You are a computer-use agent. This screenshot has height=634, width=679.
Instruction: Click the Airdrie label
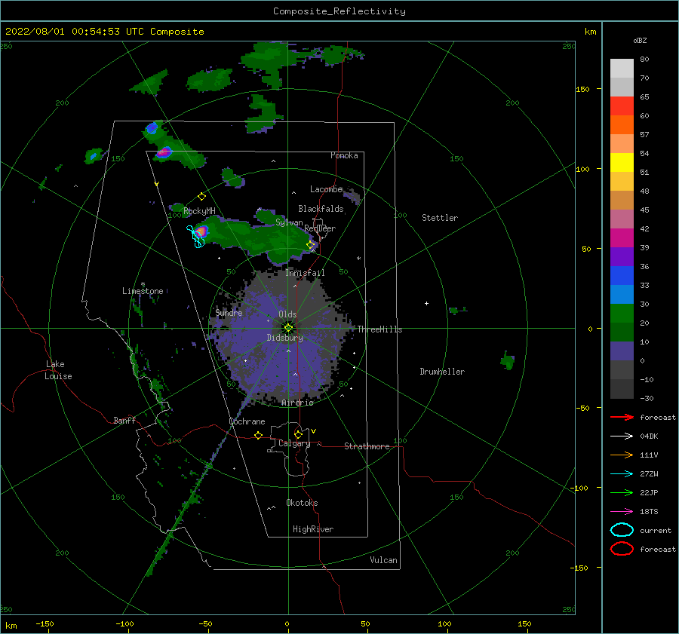coord(297,403)
